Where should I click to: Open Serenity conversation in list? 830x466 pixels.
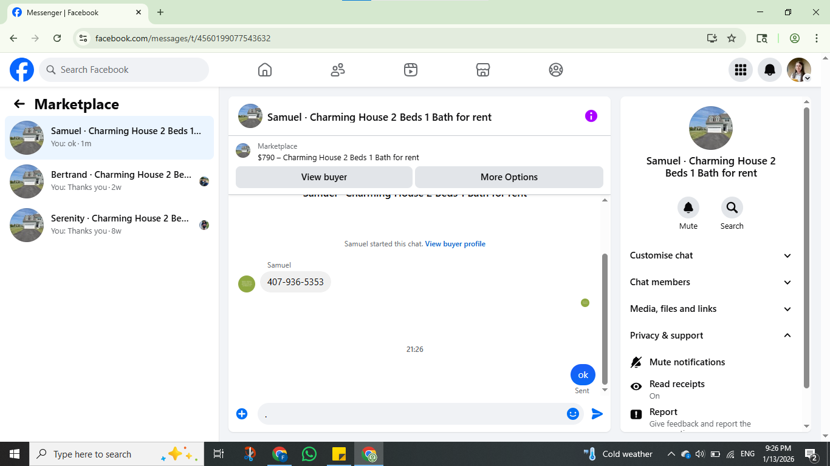(x=109, y=225)
